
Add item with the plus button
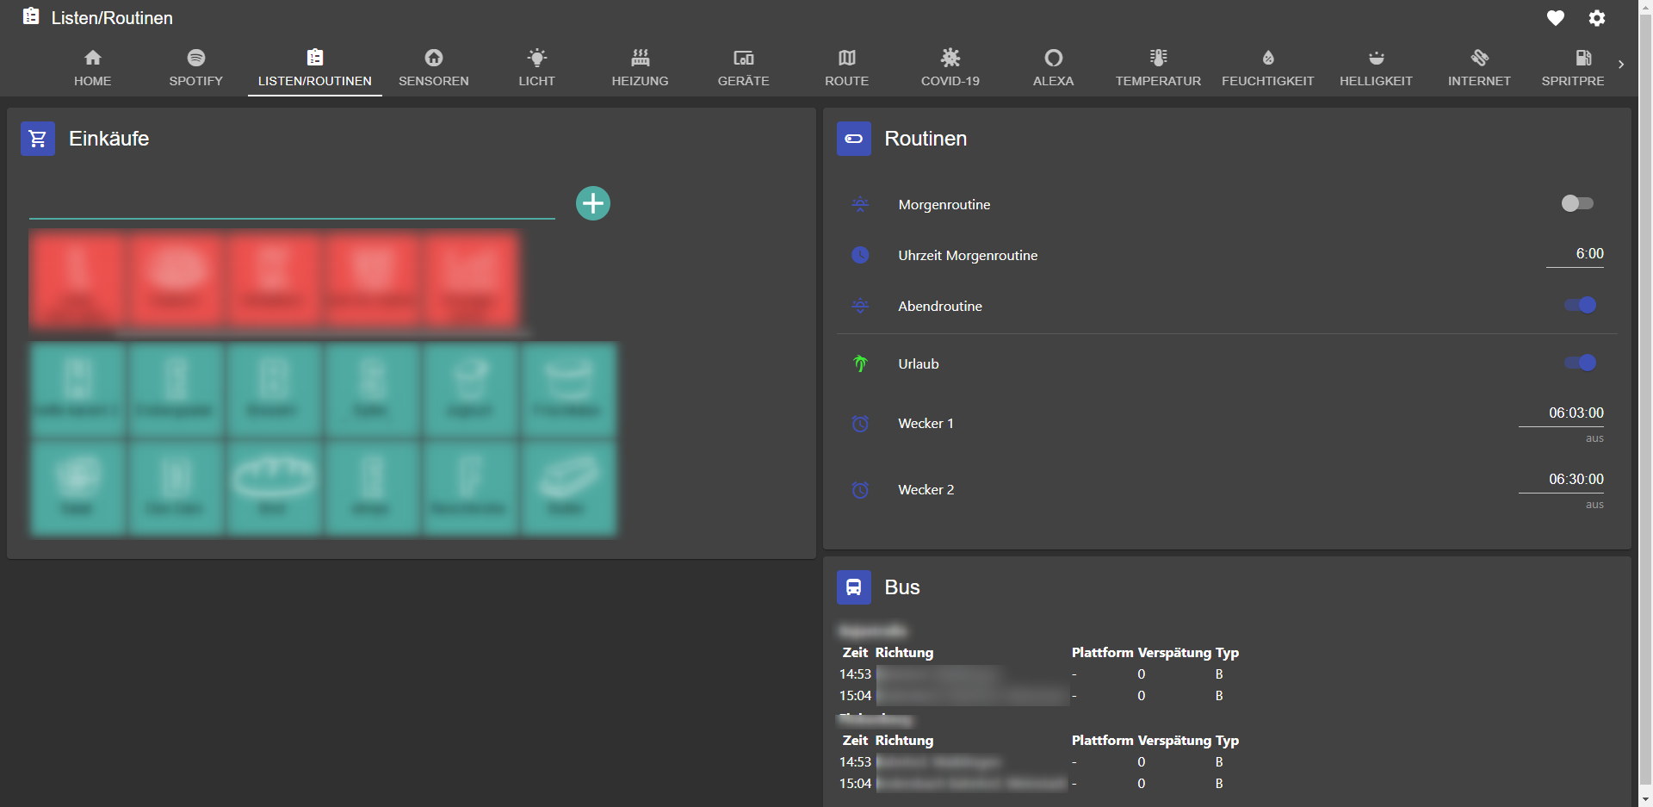click(x=592, y=203)
